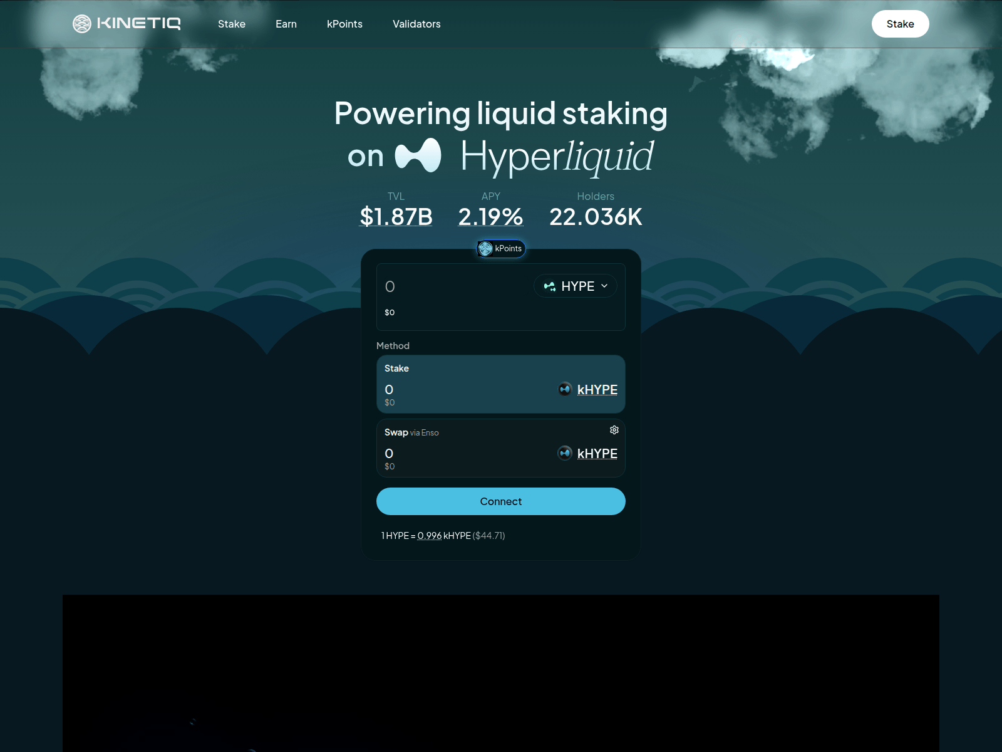Screen dimensions: 1002x752
Task: Click the kHYPE link in the Stake method
Action: point(597,390)
